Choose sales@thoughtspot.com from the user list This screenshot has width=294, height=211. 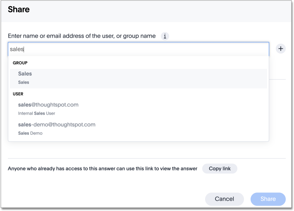point(48,105)
